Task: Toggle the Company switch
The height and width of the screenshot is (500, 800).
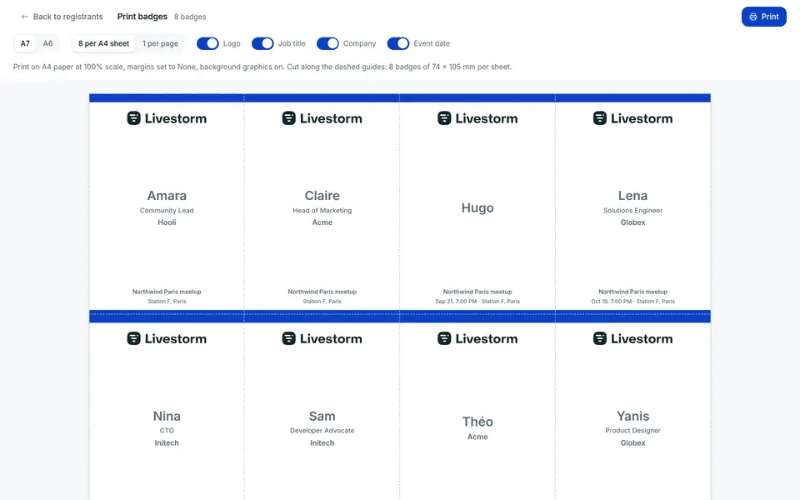Action: click(x=327, y=43)
